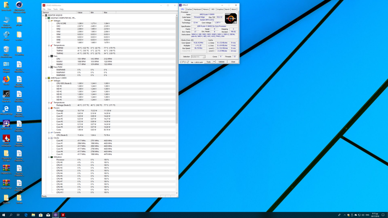Open Microsoft Edge desktop shortcut
This screenshot has height=218, width=388.
point(6,110)
